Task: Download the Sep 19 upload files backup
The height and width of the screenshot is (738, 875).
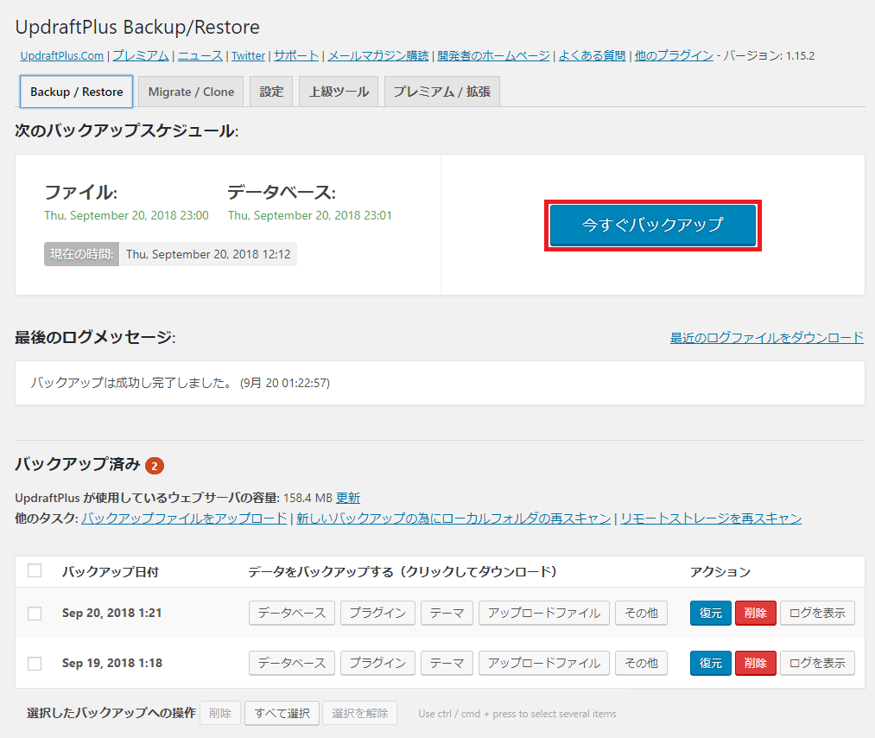Action: (x=543, y=663)
